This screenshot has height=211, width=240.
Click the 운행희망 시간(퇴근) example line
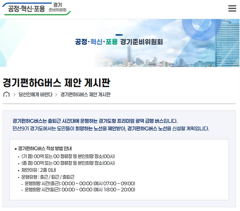click(x=80, y=190)
